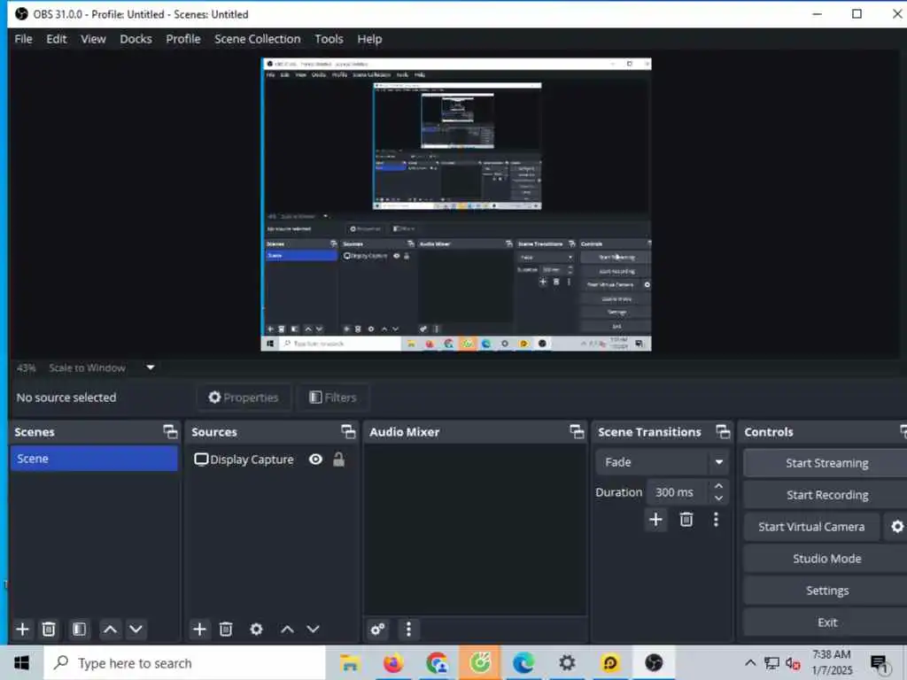Open Windows Settings gear in taskbar
The height and width of the screenshot is (680, 907).
[x=567, y=663]
